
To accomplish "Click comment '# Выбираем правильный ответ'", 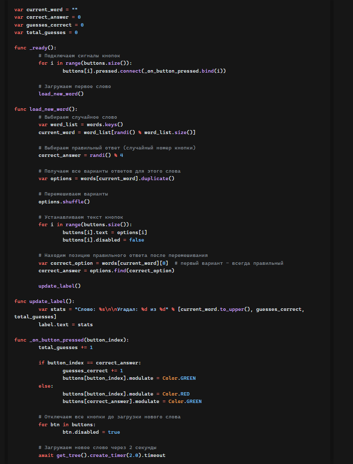I will (x=117, y=148).
